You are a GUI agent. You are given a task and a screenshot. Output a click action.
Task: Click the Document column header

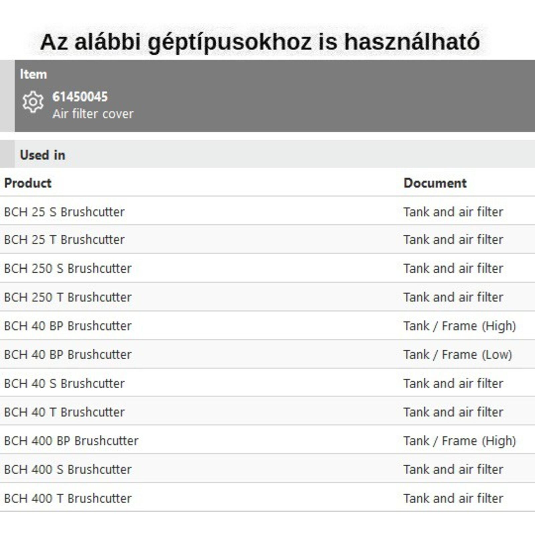tap(435, 183)
